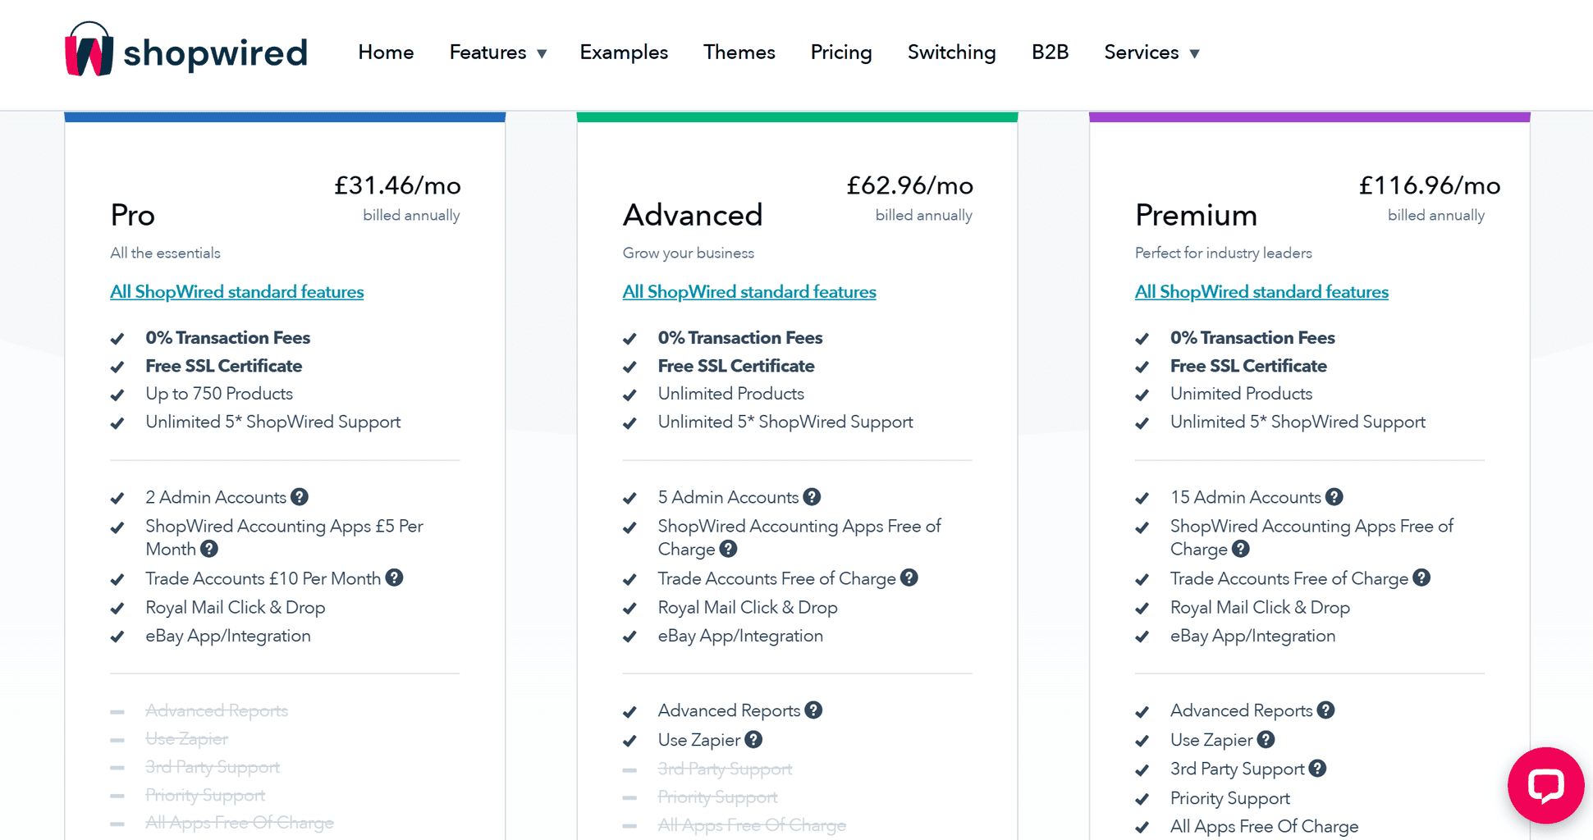Click 'Royal Mail Click & Drop' in Pro plan
Image resolution: width=1593 pixels, height=840 pixels.
[x=235, y=608]
